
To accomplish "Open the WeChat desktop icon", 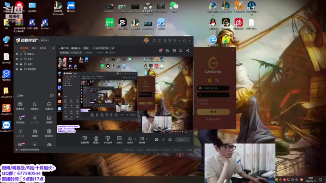I will 174,7.
